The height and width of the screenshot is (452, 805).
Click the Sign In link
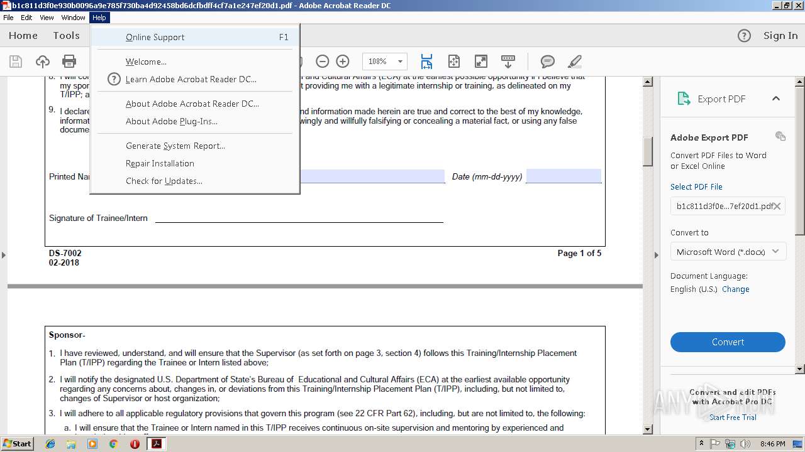[780, 36]
